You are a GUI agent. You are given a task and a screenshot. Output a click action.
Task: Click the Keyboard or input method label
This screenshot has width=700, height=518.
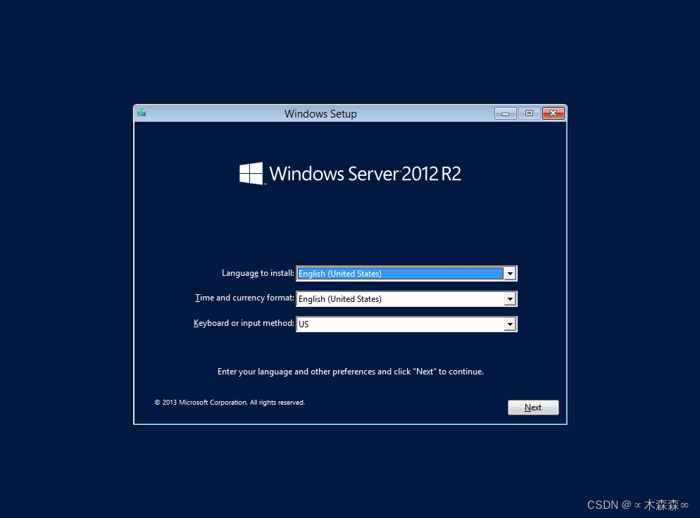pos(244,323)
